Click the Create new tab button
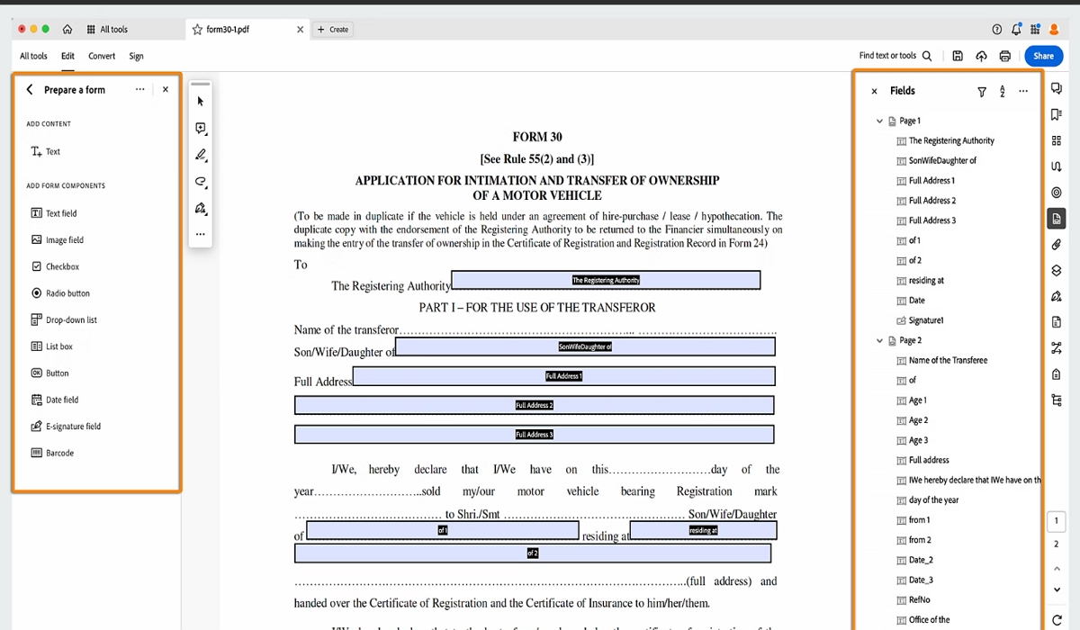 [333, 30]
